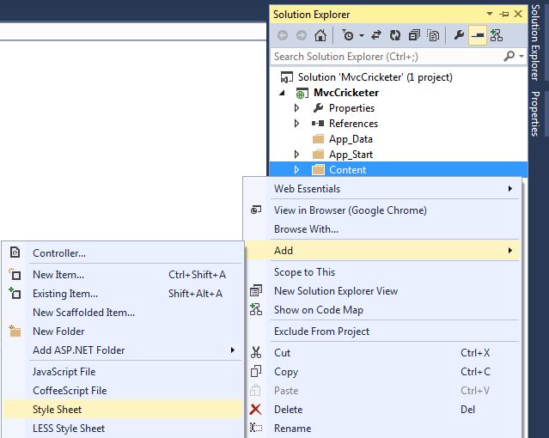Select Exclude From Project menu entry
The height and width of the screenshot is (438, 549).
[321, 332]
